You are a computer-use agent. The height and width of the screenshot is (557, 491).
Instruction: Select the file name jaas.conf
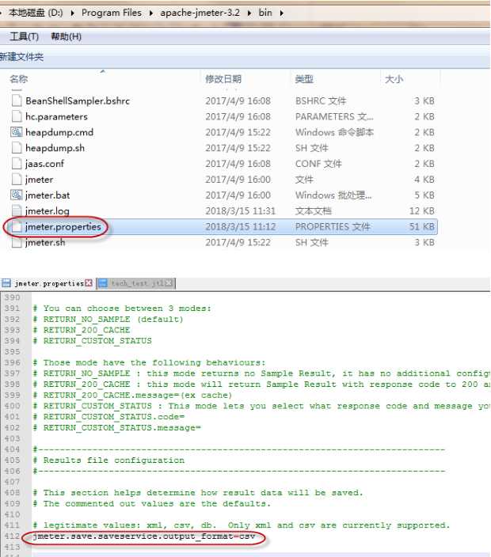pos(44,164)
